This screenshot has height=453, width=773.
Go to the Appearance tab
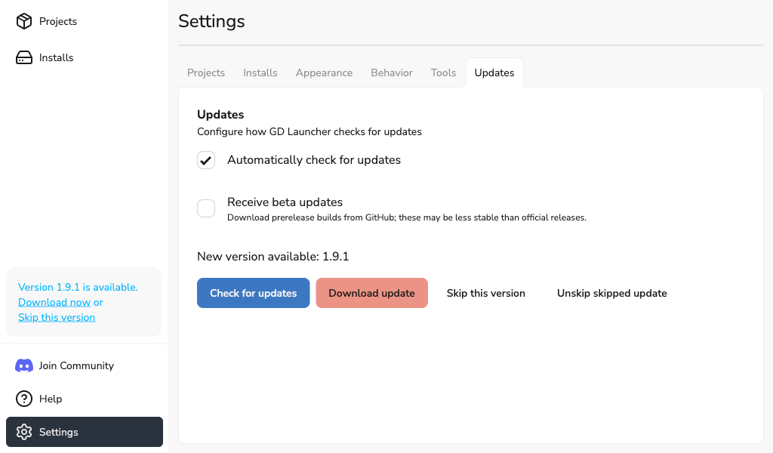[x=324, y=72]
